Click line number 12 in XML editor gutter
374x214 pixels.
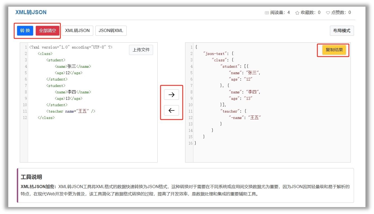pyautogui.click(x=25, y=118)
